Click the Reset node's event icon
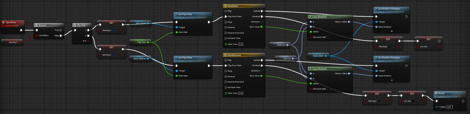 [x=436, y=93]
